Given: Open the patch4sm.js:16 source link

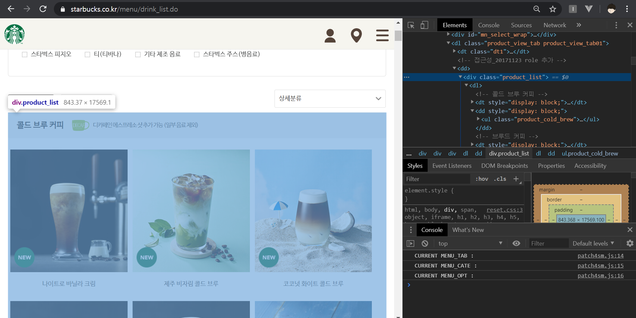Looking at the screenshot, I should click(x=600, y=275).
